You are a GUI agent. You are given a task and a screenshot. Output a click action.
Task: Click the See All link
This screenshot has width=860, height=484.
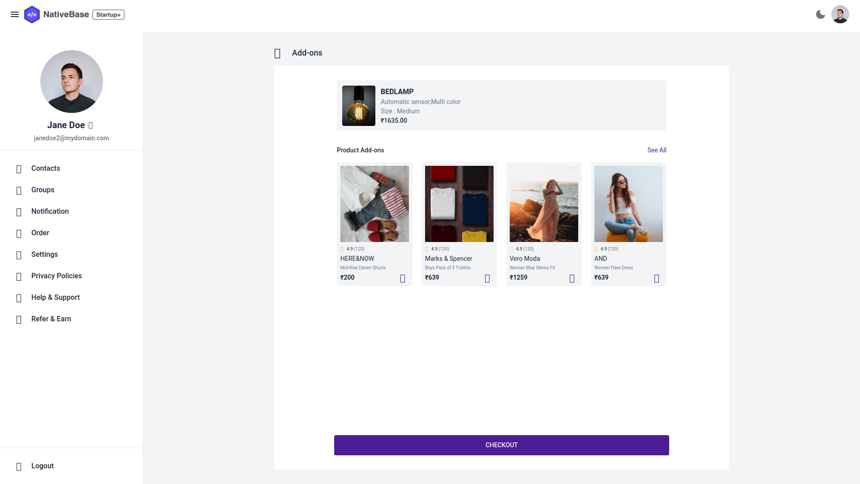point(657,150)
